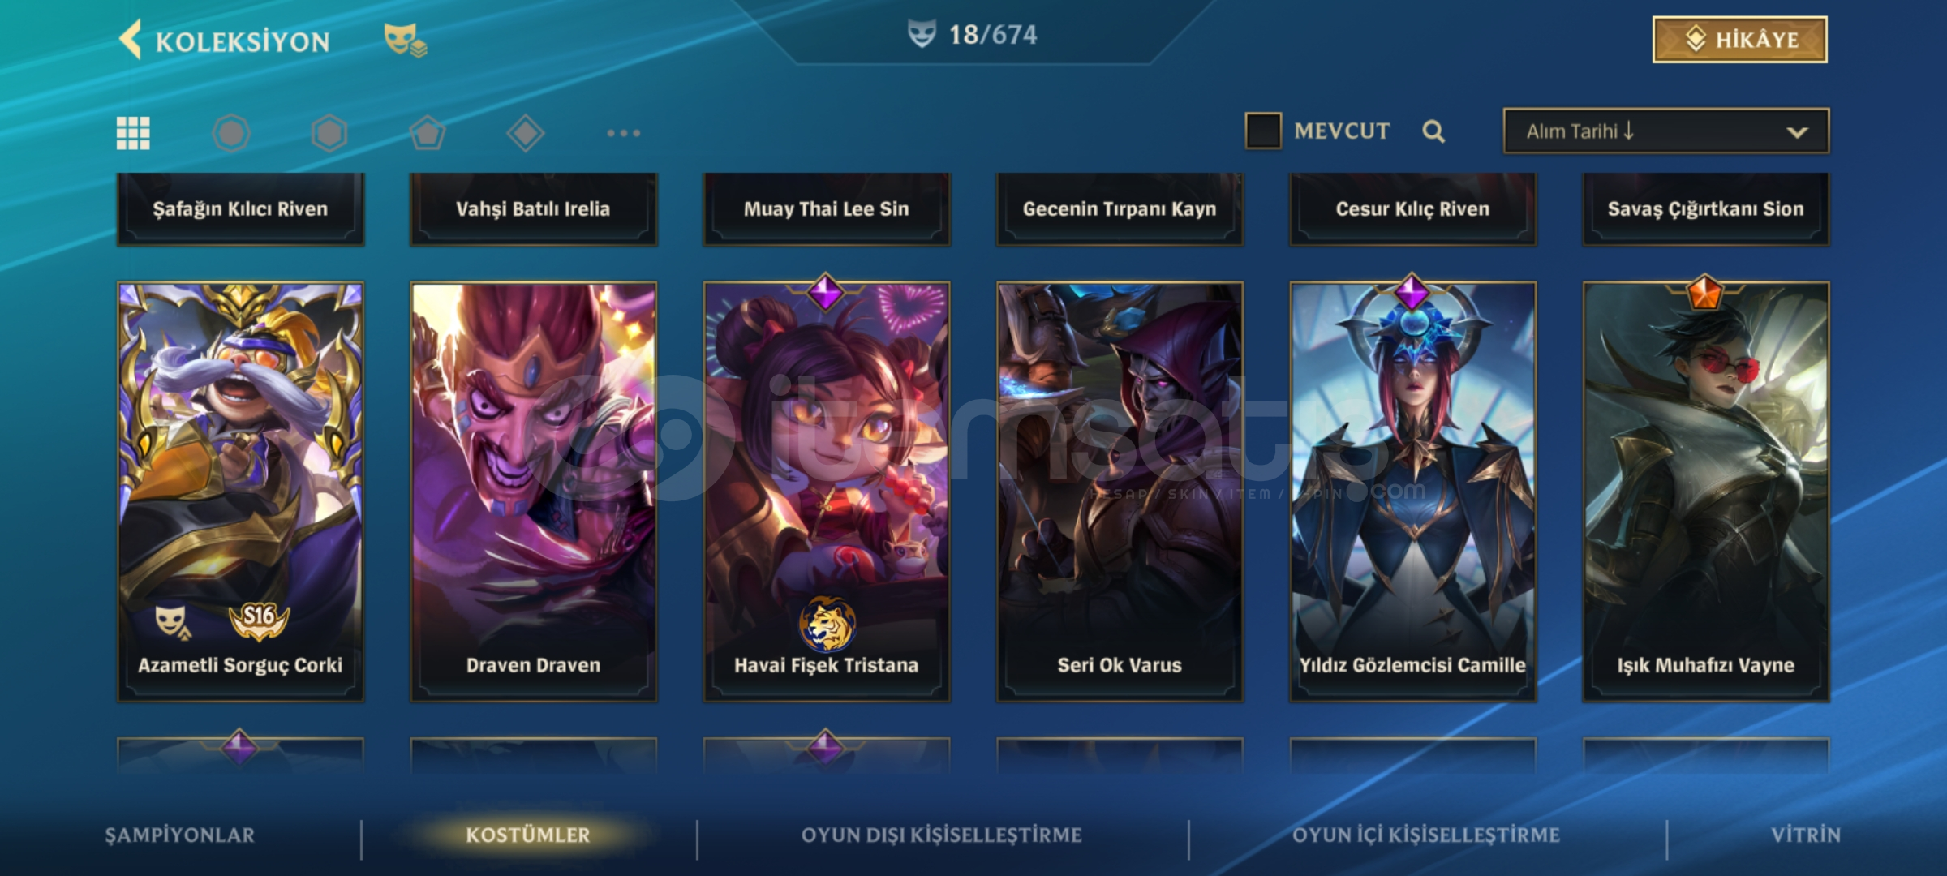Expand the Alım Tarihi sort dropdown
The height and width of the screenshot is (876, 1947).
pos(1666,131)
